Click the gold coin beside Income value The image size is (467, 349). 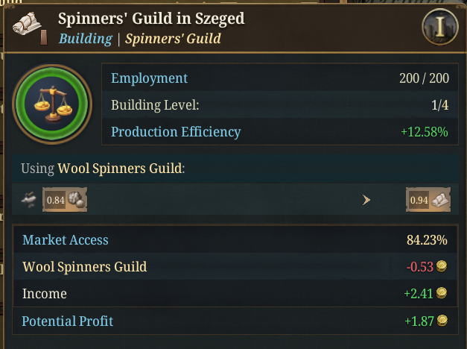click(x=442, y=294)
